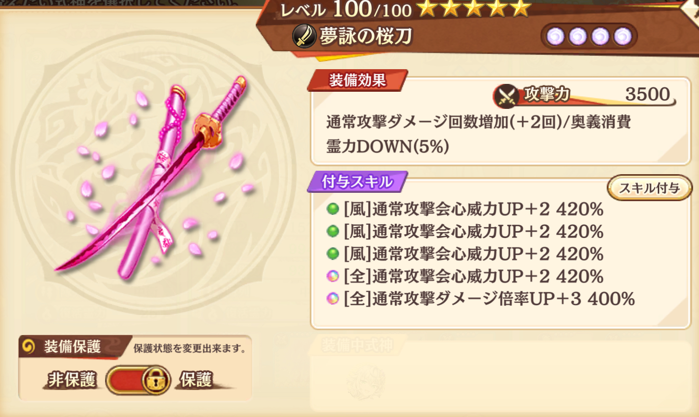Click the crossed swords 攻撃力 icon
This screenshot has width=699, height=417.
click(x=506, y=96)
